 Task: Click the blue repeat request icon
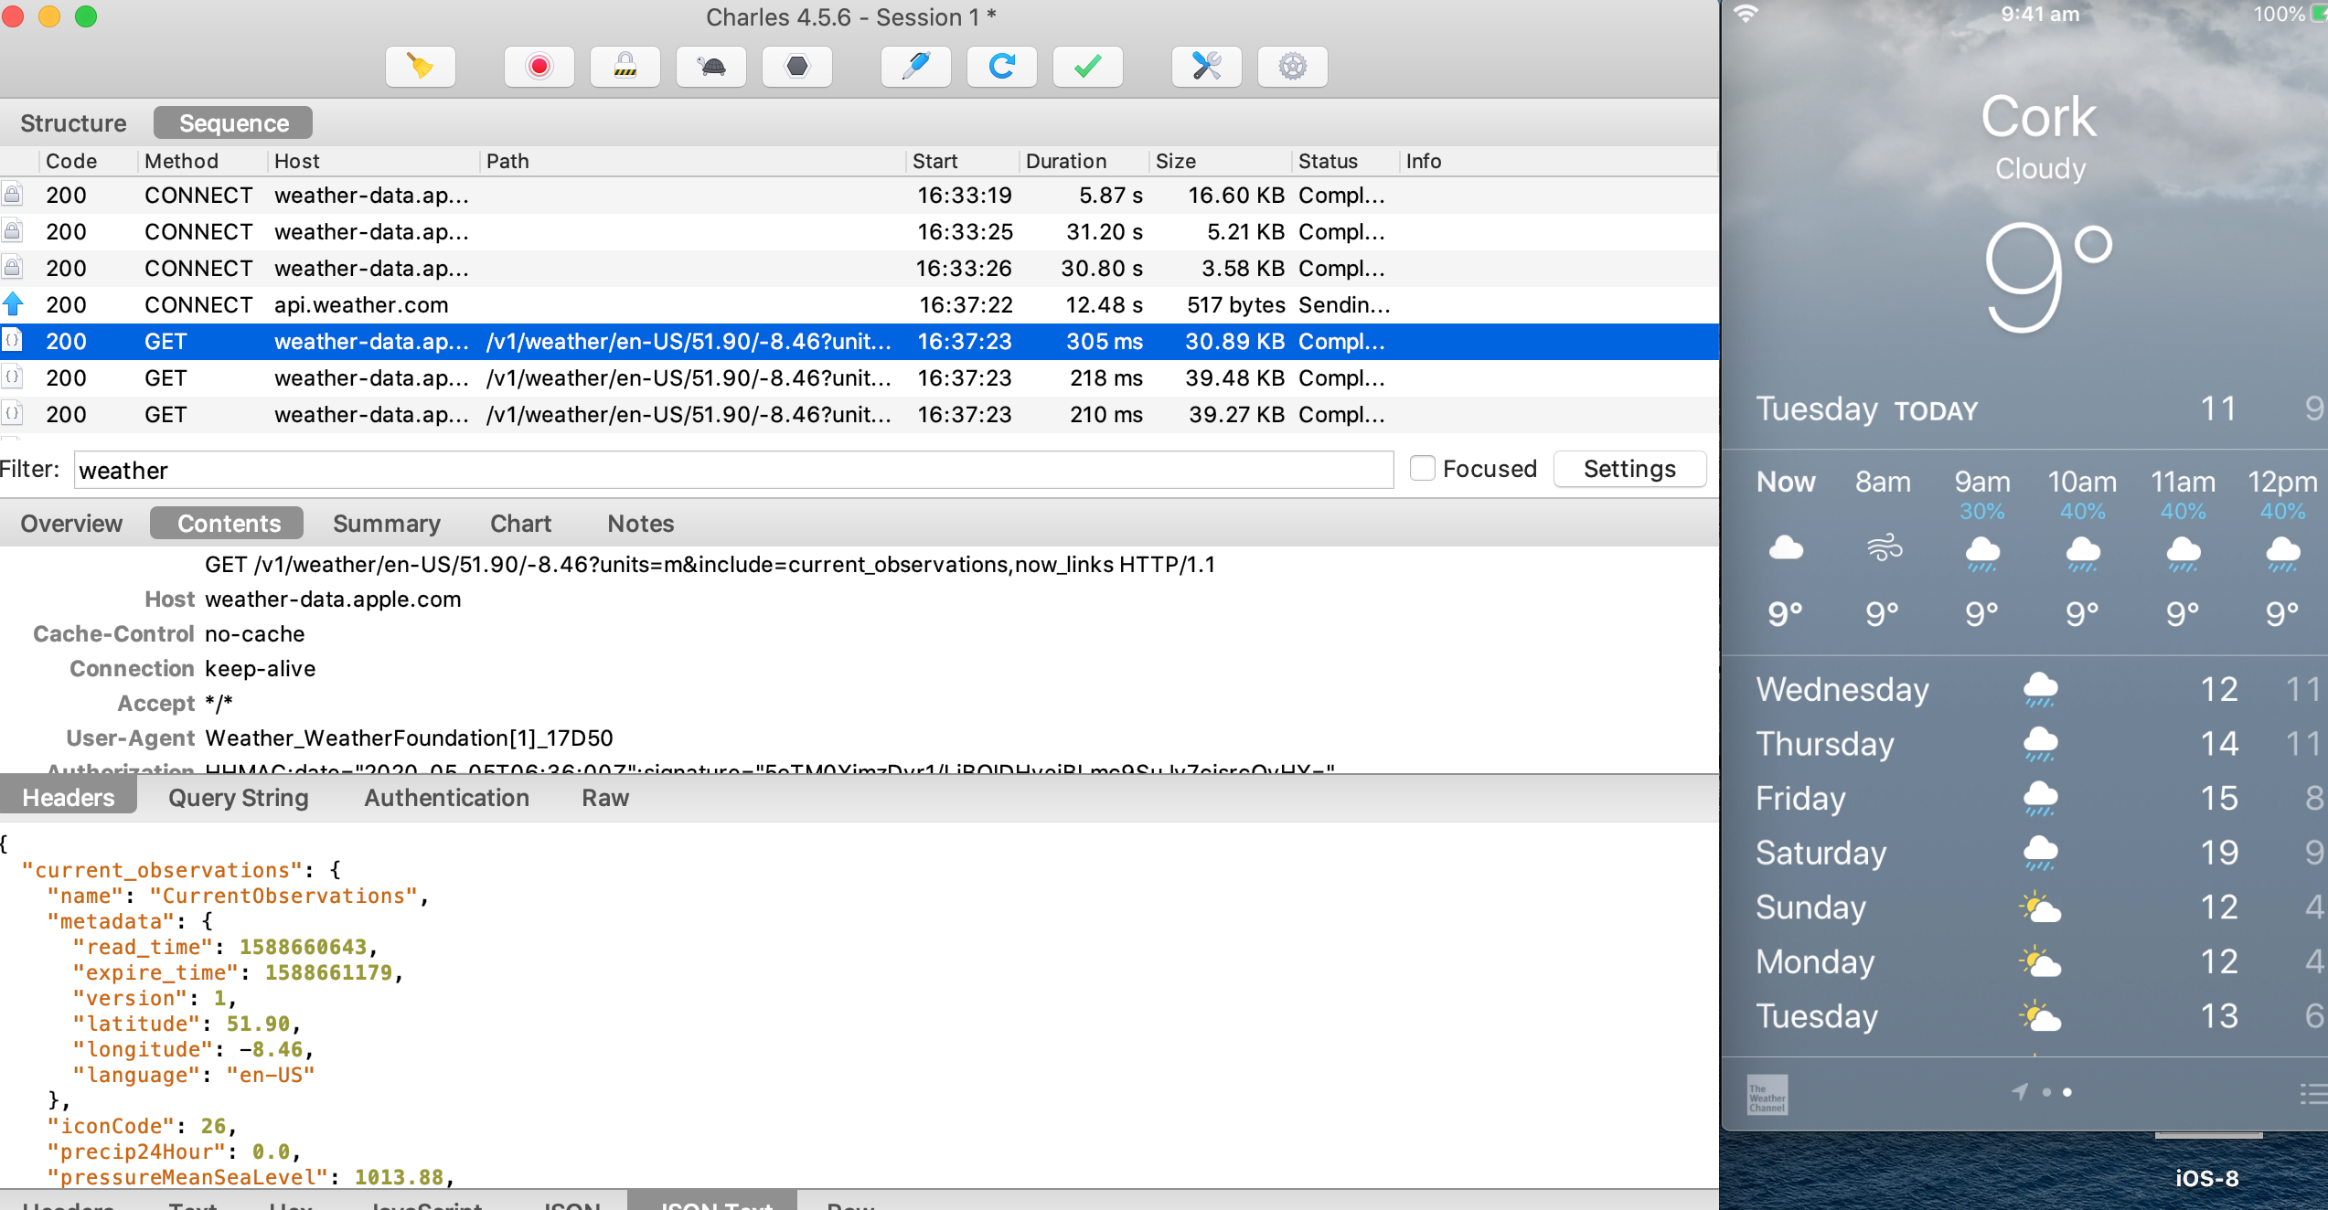click(x=1001, y=67)
